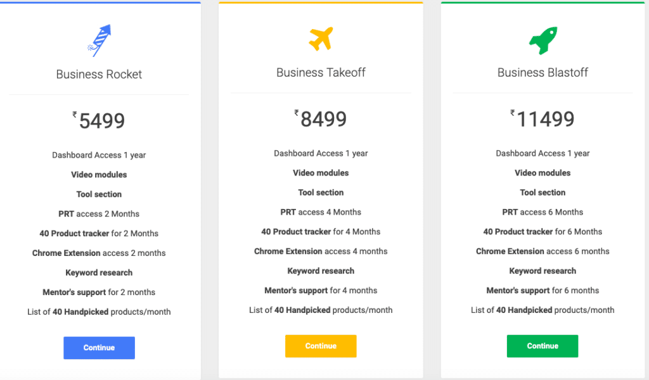Click 'Tool section' in Business Blastoff card
This screenshot has width=649, height=380.
pyautogui.click(x=543, y=193)
